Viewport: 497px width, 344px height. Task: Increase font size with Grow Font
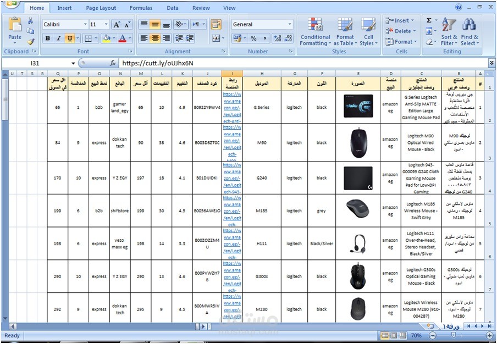[x=117, y=25]
